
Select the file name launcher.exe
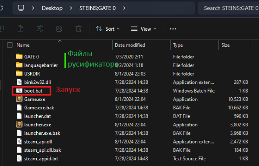click(38, 124)
